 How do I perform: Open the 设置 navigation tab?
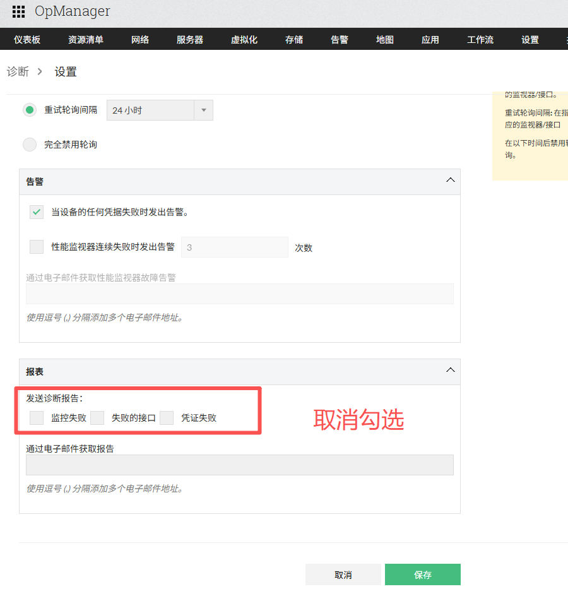(x=530, y=40)
